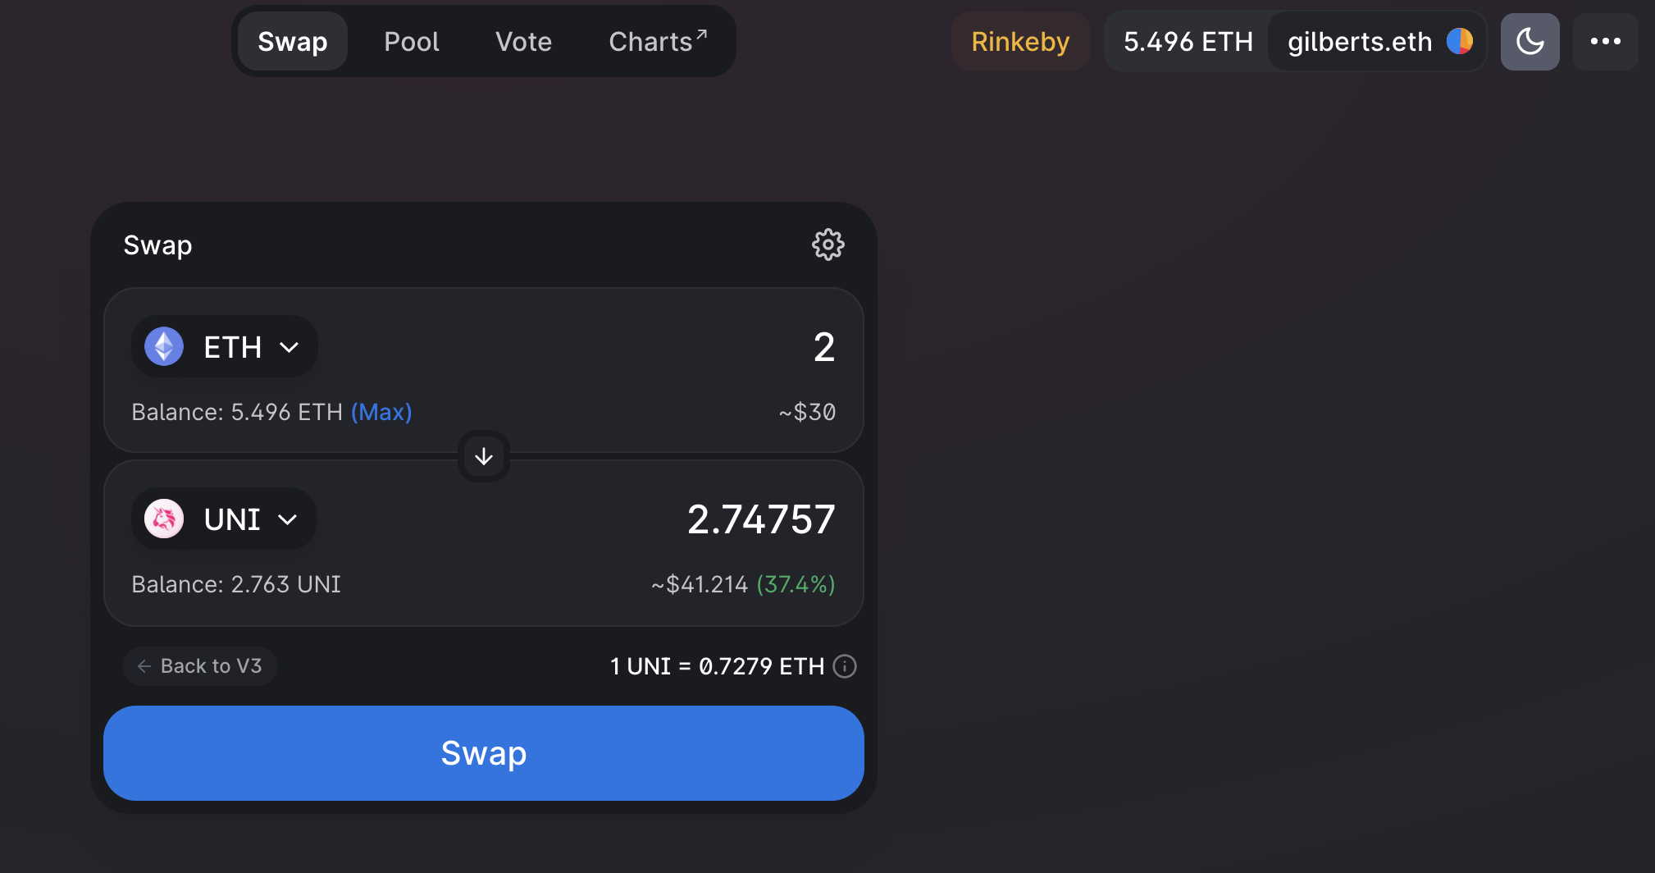Open the Charts external link
Viewport: 1655px width, 873px height.
[x=658, y=41]
